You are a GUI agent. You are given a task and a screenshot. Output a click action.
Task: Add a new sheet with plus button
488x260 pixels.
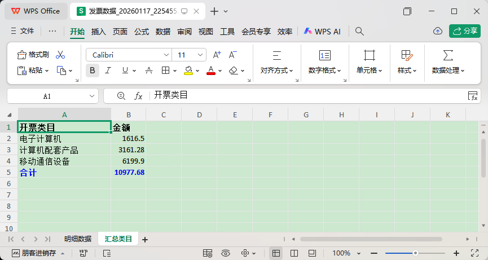coord(145,240)
